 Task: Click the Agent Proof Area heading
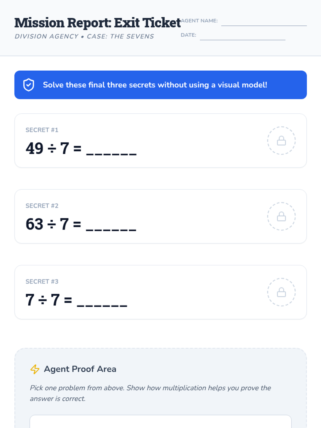pos(80,369)
